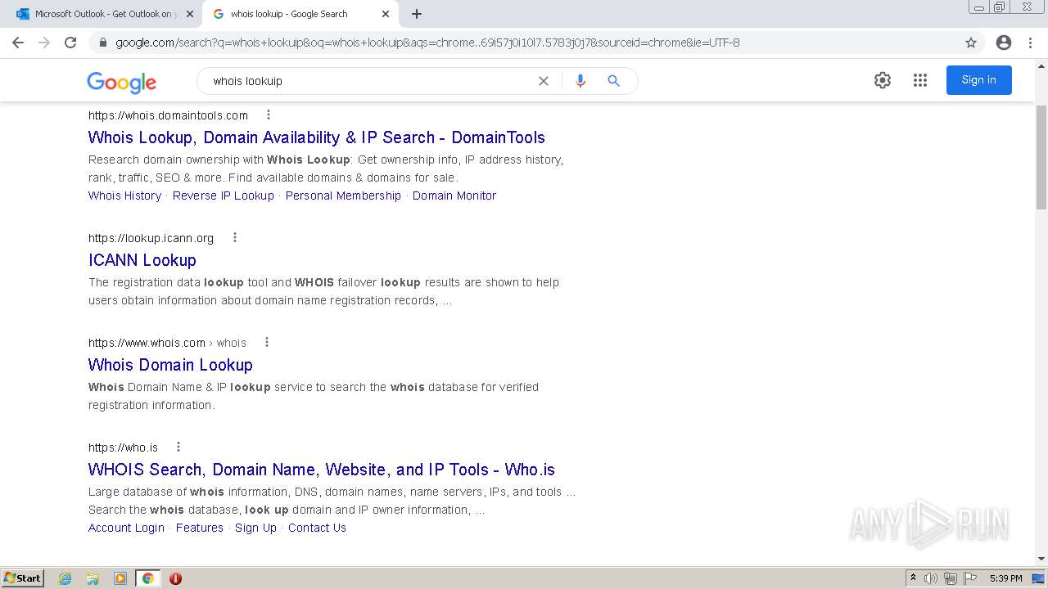Screen dimensions: 1048x589
Task: Click the scrollbar up arrow
Action: pos(1041,65)
